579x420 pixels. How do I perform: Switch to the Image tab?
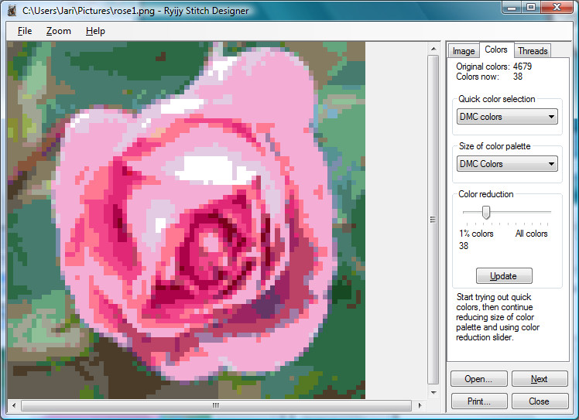pos(464,51)
